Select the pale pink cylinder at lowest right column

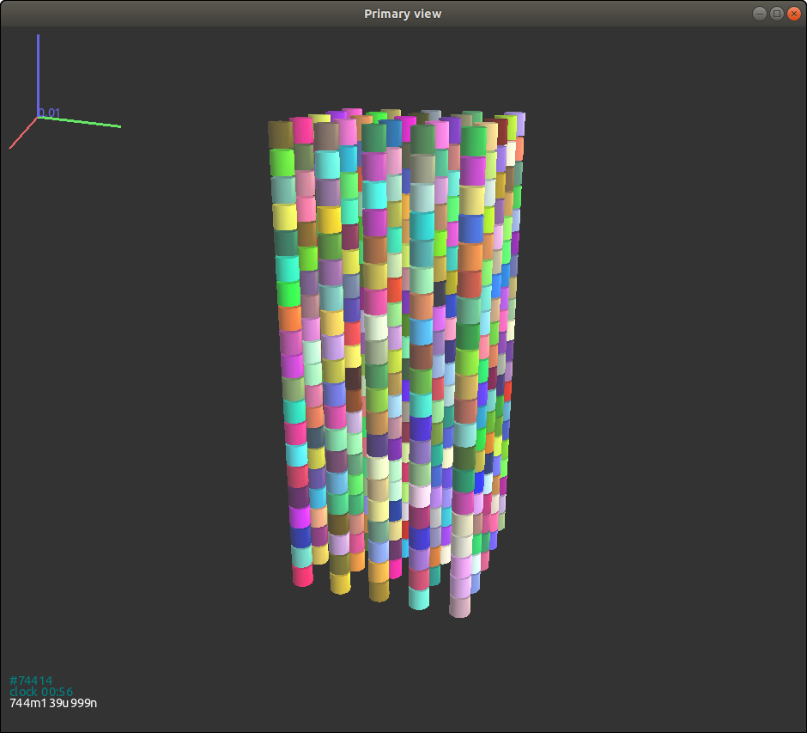pyautogui.click(x=460, y=606)
